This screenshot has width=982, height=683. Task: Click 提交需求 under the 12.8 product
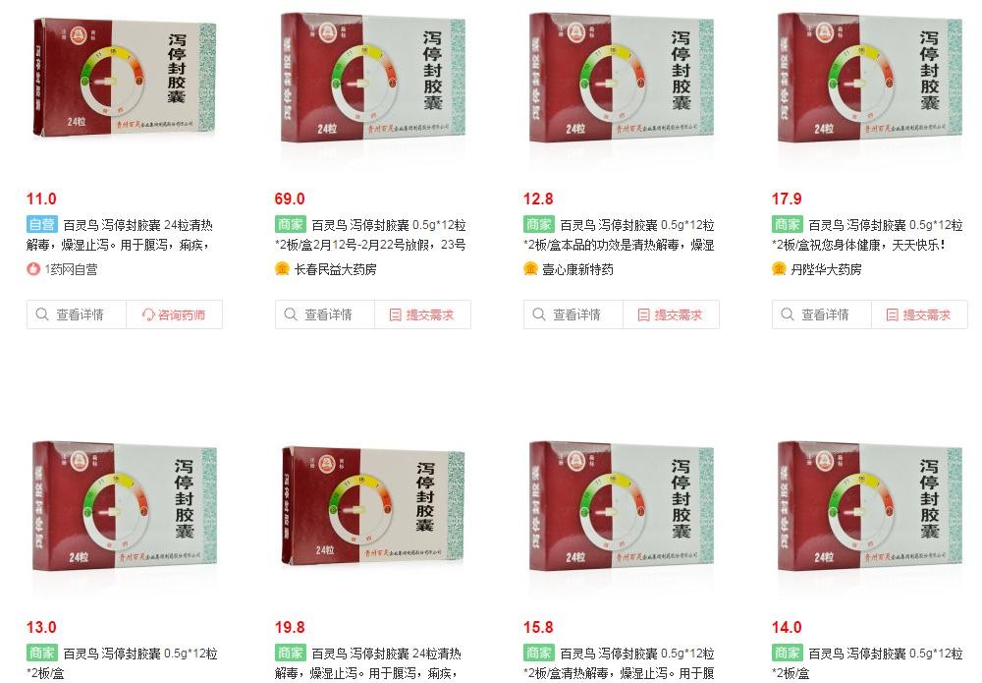(671, 314)
